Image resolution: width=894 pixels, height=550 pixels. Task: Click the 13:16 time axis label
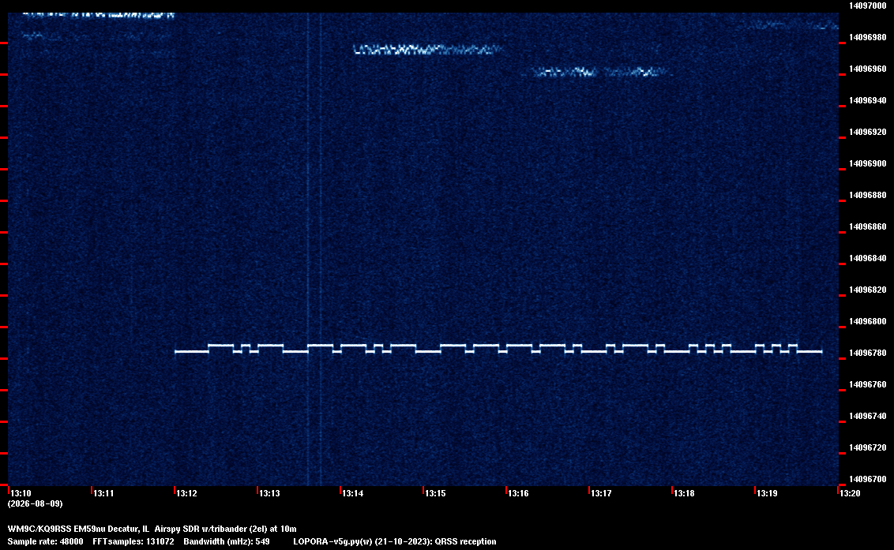click(519, 493)
